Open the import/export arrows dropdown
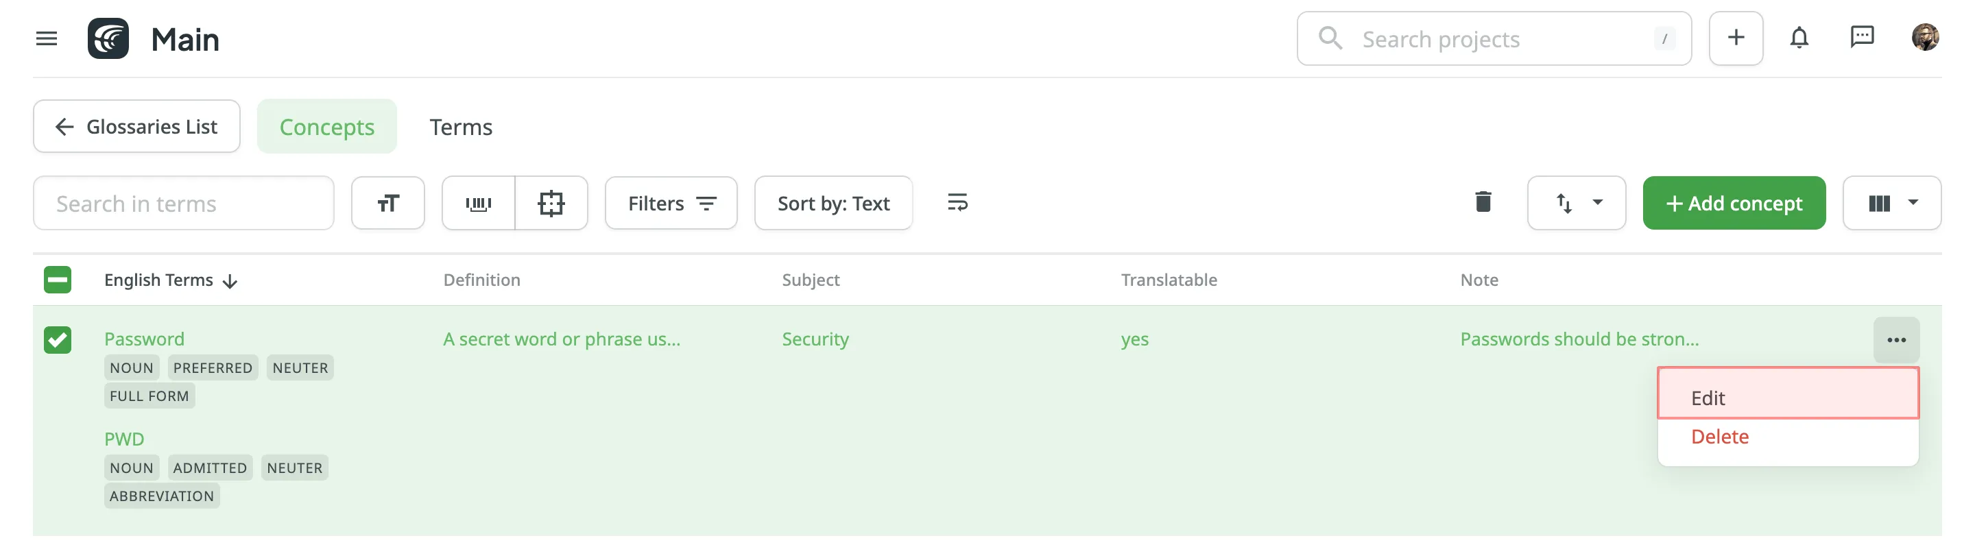 pyautogui.click(x=1577, y=203)
